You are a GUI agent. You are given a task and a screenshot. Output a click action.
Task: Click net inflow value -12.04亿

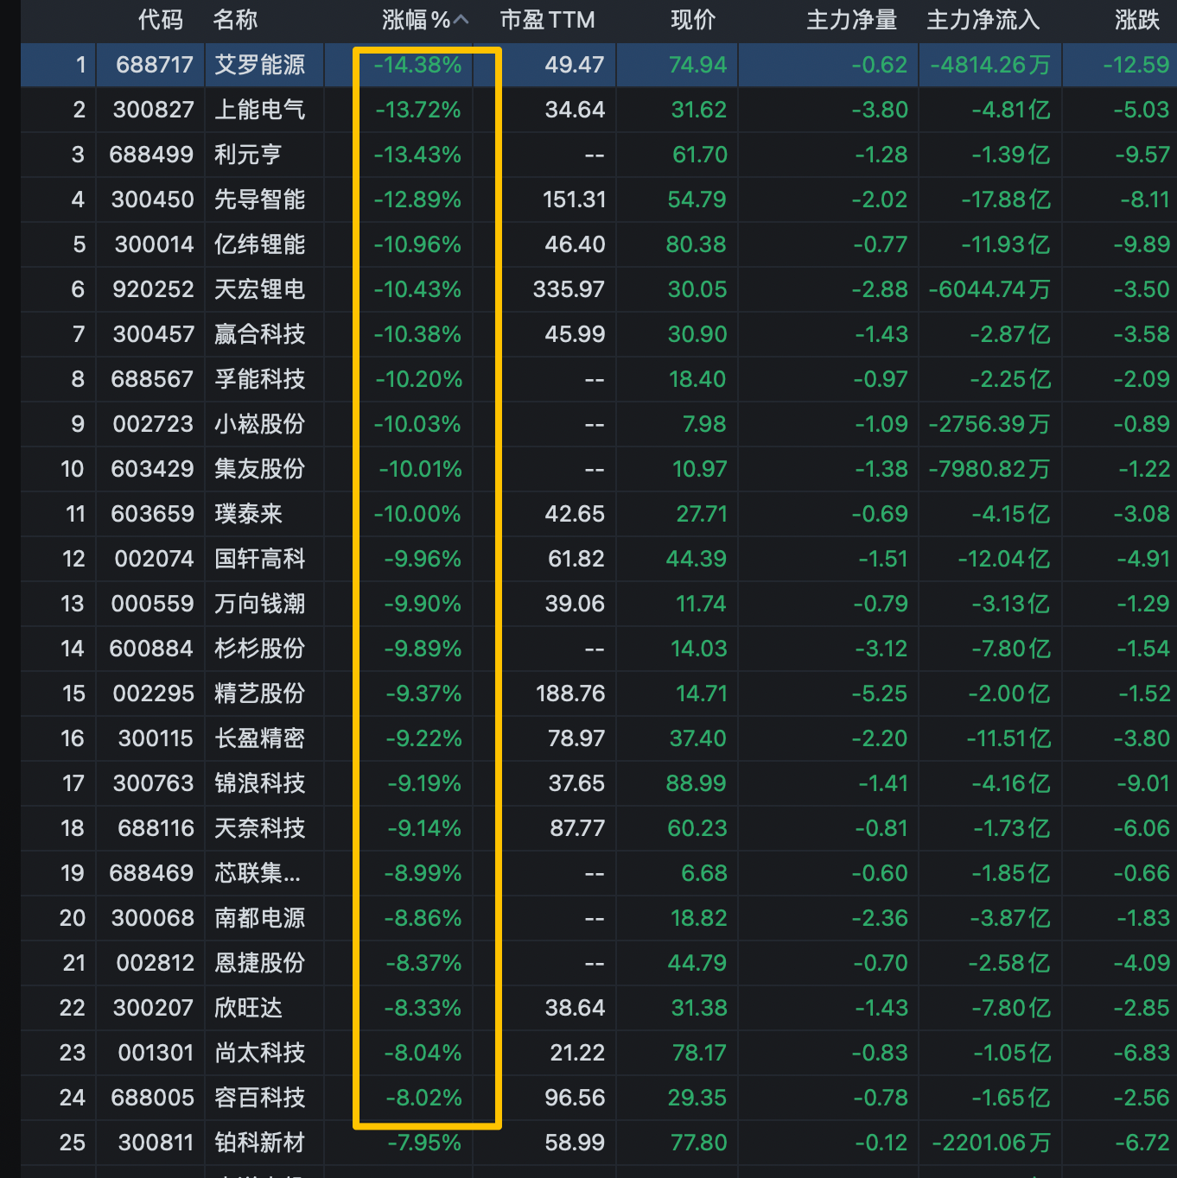pos(1004,559)
